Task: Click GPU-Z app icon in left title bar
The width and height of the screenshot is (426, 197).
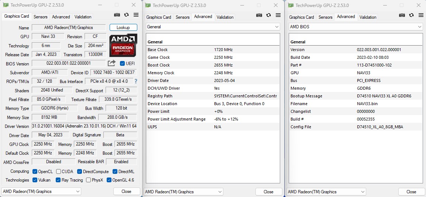Action: pyautogui.click(x=5, y=5)
